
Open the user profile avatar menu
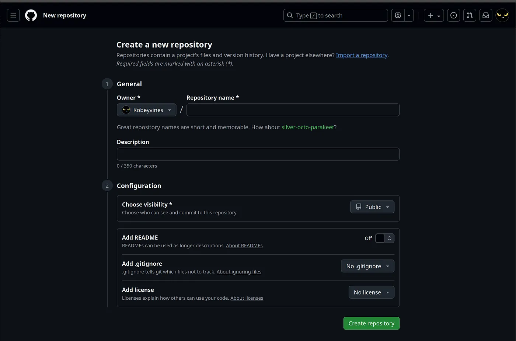(502, 15)
